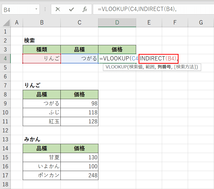
Task: Click 価格 header of りんご table
Action: click(x=79, y=94)
